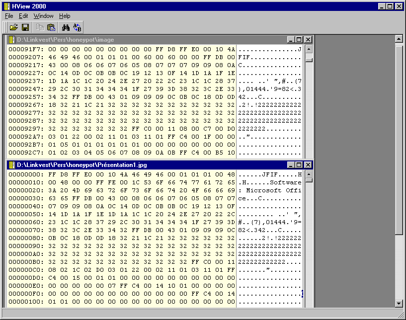Image resolution: width=406 pixels, height=320 pixels.
Task: Open the Edit menu
Action: coord(23,16)
